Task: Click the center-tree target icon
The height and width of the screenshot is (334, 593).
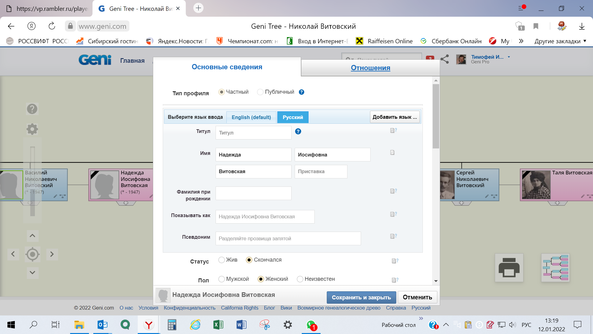Action: 32,254
